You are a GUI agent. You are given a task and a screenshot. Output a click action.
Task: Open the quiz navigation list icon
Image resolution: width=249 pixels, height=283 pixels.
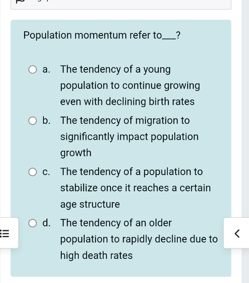click(5, 233)
